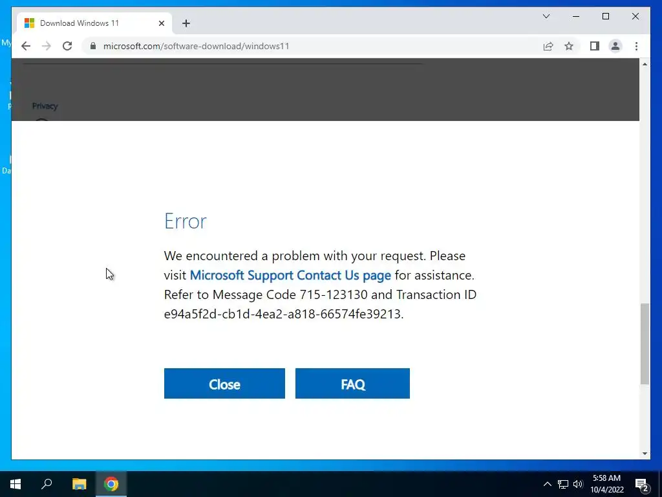View site security lock info
662x497 pixels.
[93, 46]
